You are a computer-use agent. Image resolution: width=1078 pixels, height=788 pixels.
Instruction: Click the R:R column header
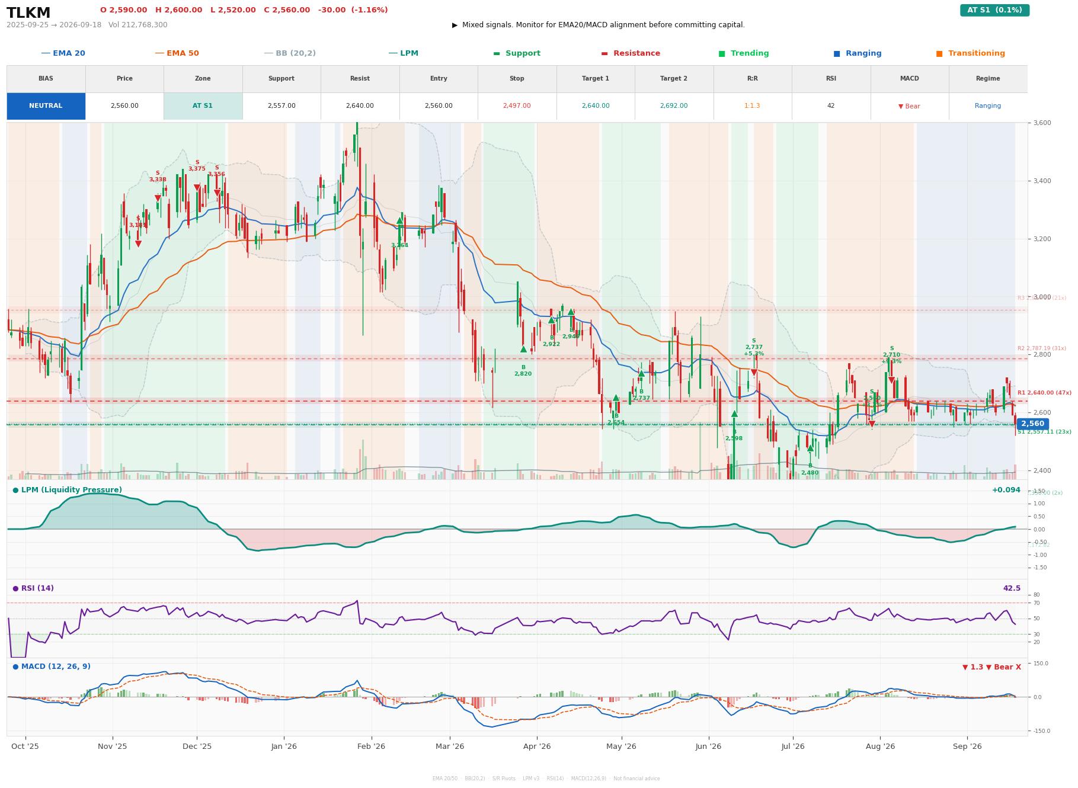752,78
